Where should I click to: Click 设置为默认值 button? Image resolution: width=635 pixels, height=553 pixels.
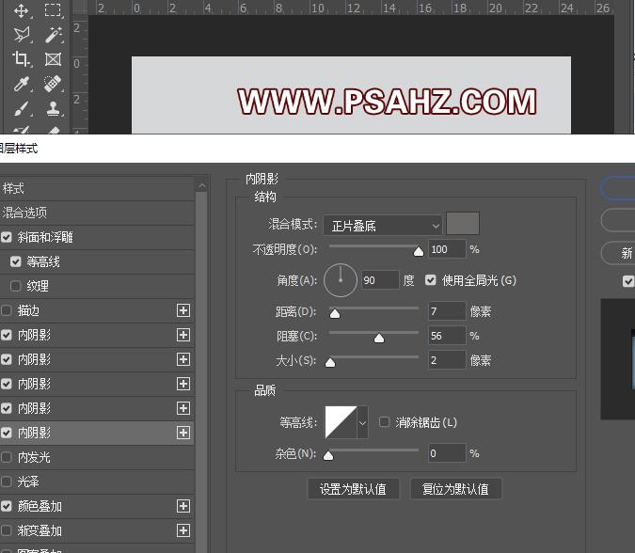[353, 489]
